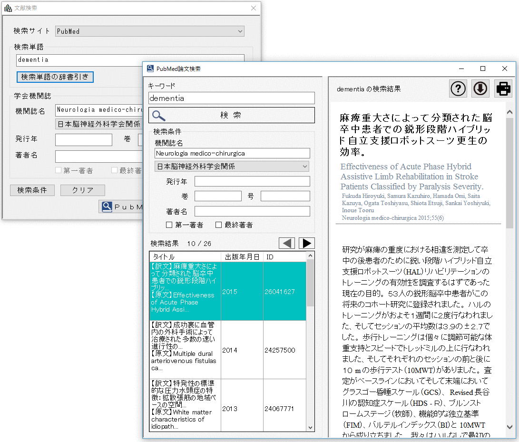Click the タイトル column header

(186, 257)
